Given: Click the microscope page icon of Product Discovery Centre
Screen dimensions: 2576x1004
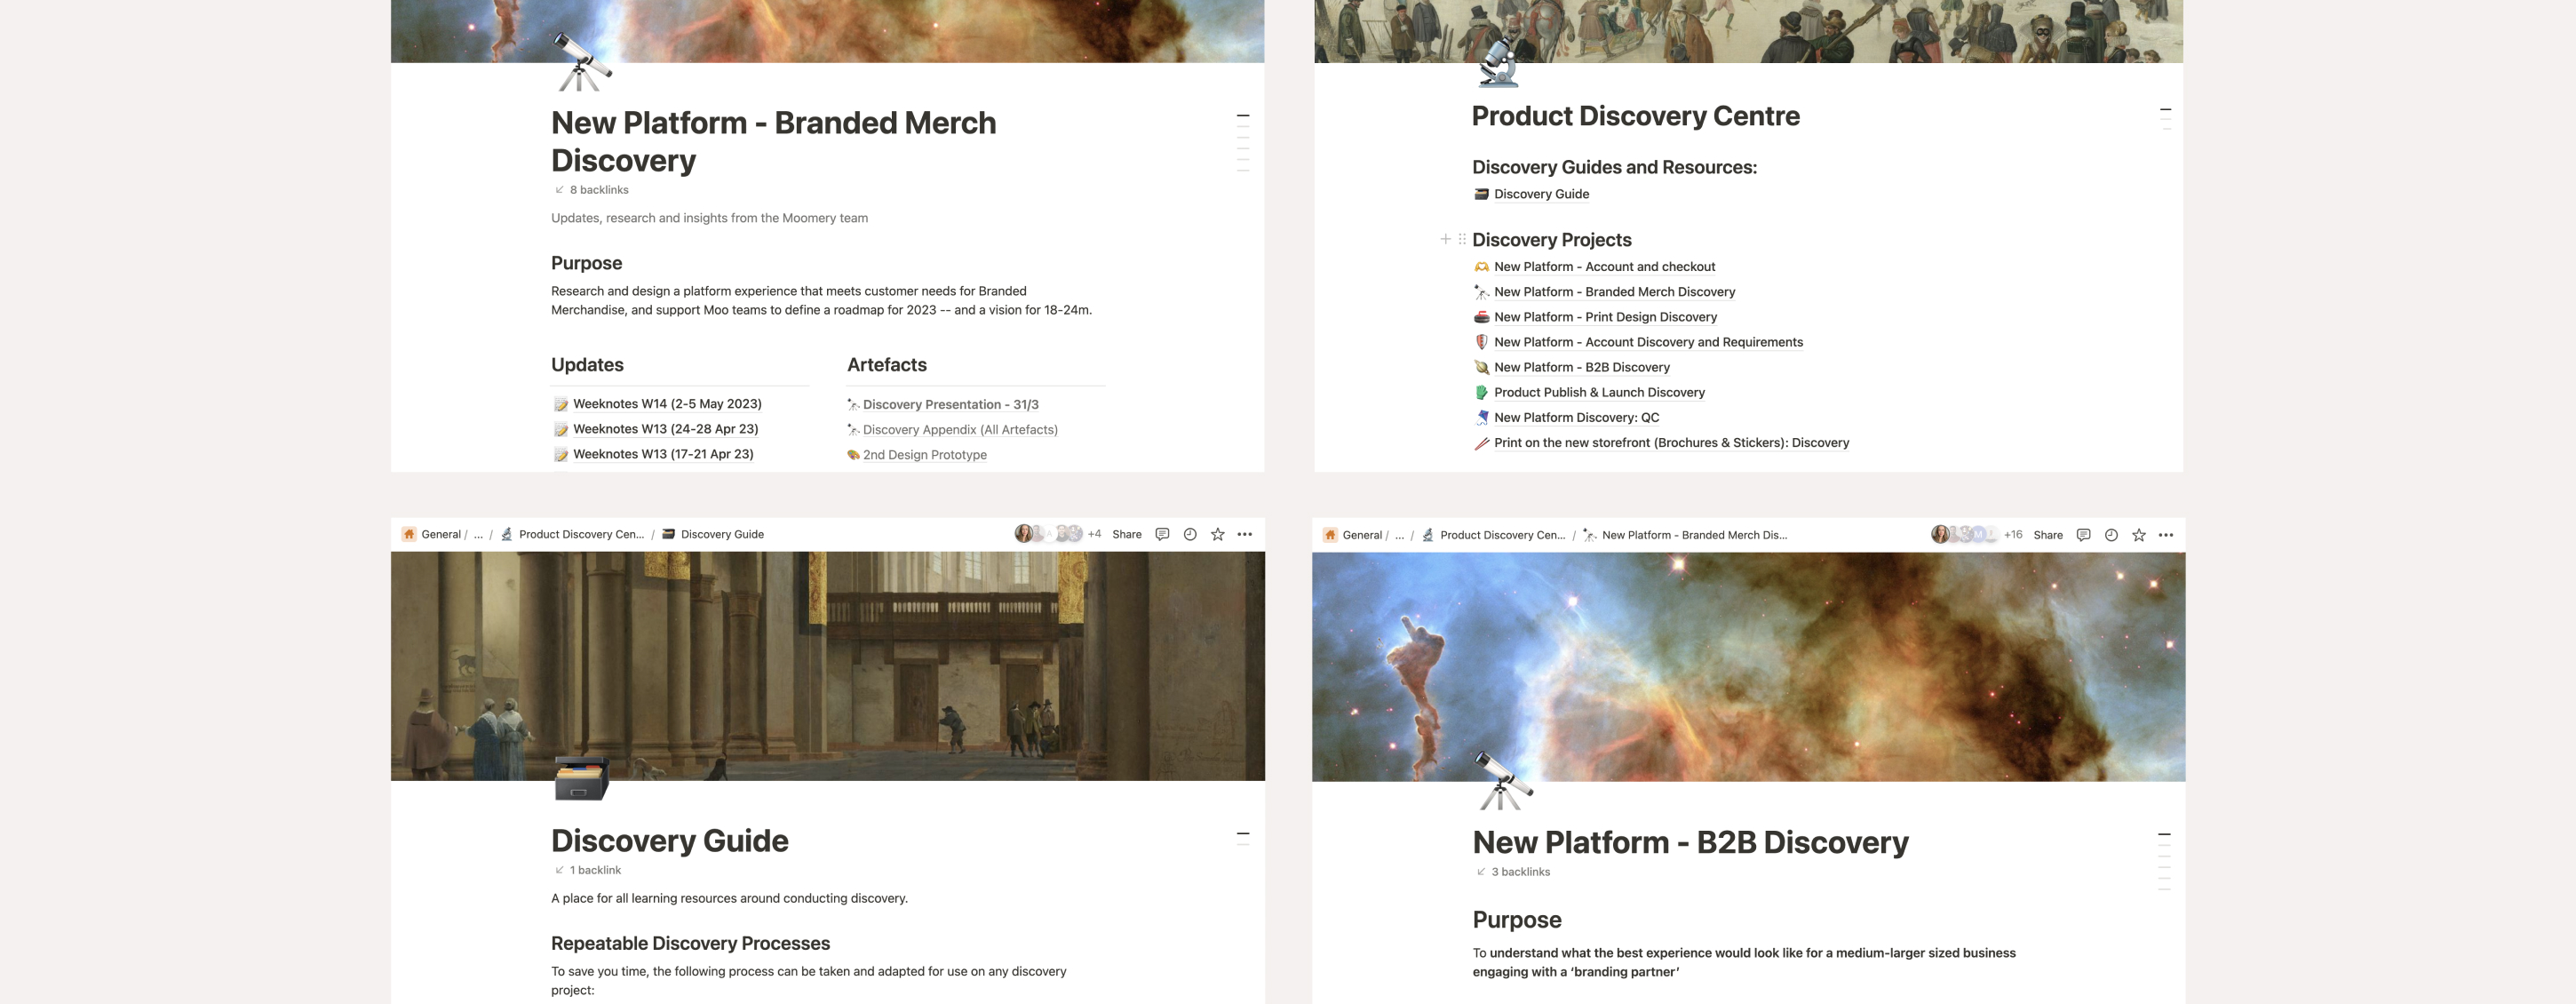Looking at the screenshot, I should click(1500, 61).
